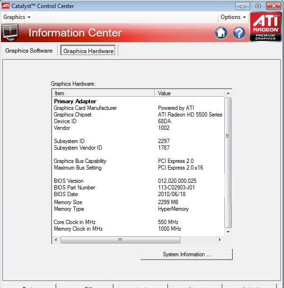Image resolution: width=284 pixels, height=288 pixels.
Task: Click the vertical scrollbar up arrow
Action: coord(228,93)
